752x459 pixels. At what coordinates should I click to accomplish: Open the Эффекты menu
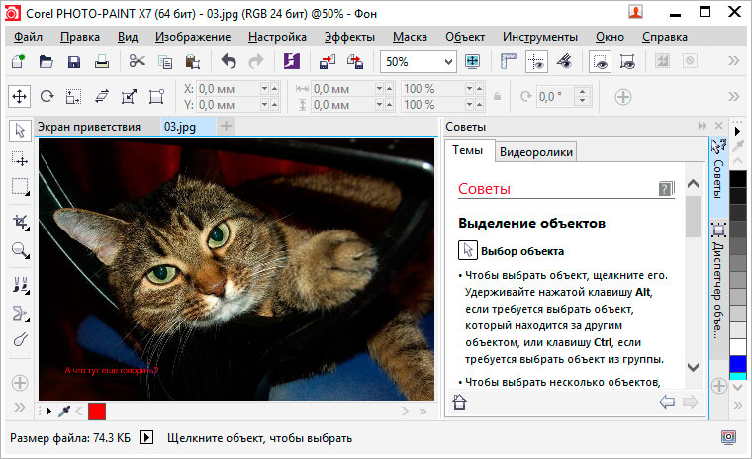click(349, 37)
